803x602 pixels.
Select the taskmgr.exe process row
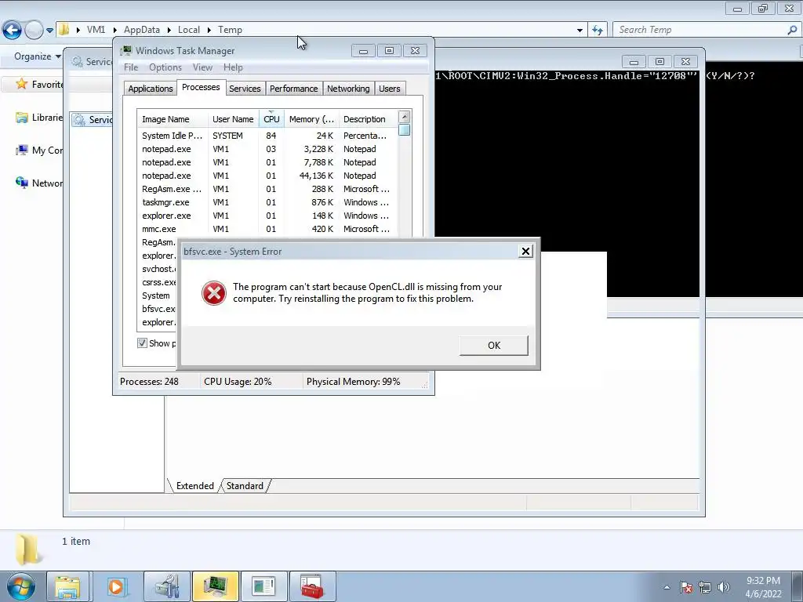coord(267,202)
